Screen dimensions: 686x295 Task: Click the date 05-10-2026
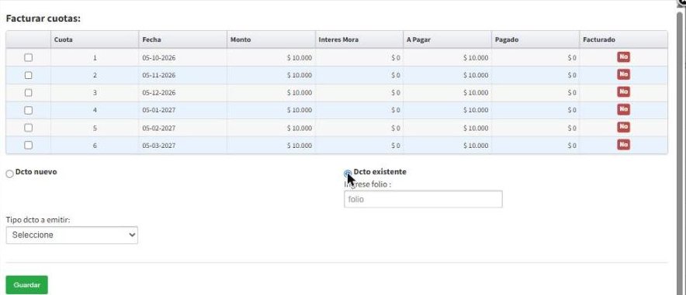click(159, 57)
